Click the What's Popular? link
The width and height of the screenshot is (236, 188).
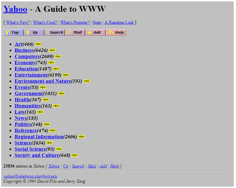pos(75,22)
